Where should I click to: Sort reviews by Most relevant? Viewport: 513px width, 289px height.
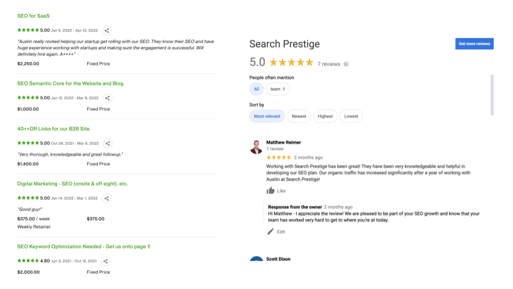(267, 116)
